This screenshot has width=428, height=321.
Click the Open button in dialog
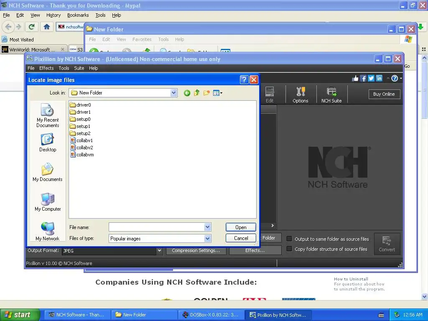(x=241, y=227)
